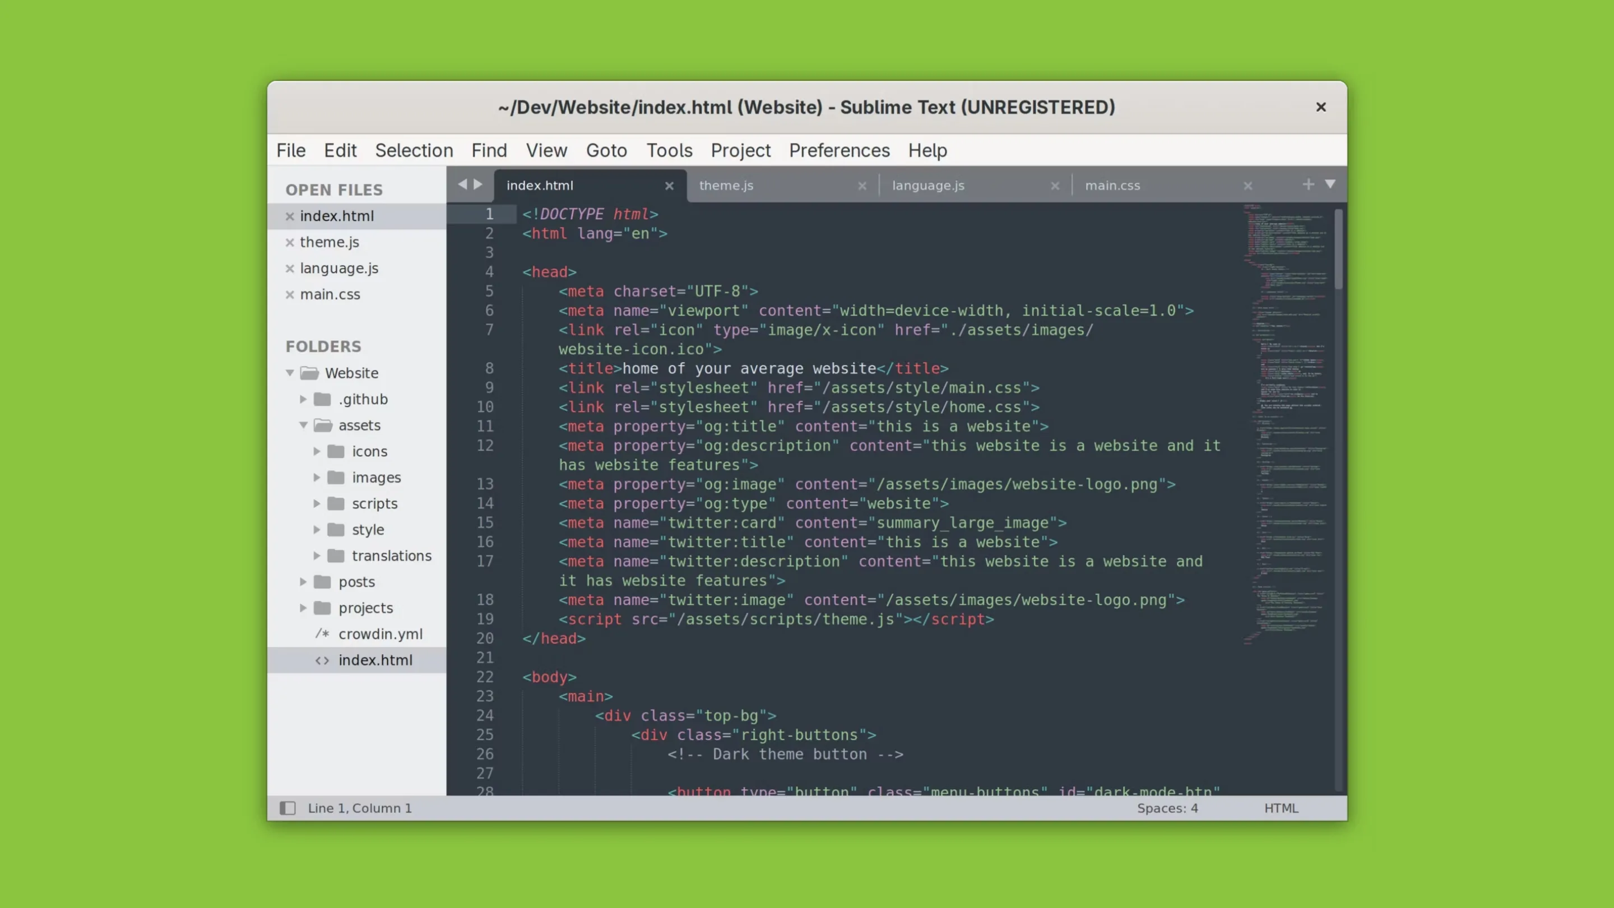The image size is (1614, 908).
Task: Click the file icon beside crowdin.yml
Action: (x=323, y=633)
